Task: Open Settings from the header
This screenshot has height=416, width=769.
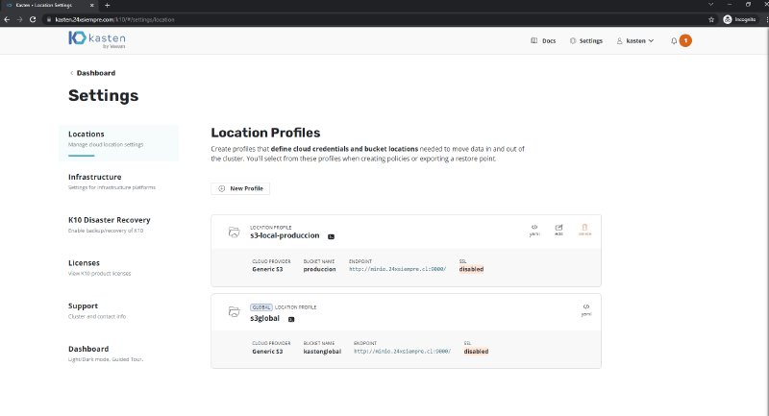Action: (586, 41)
